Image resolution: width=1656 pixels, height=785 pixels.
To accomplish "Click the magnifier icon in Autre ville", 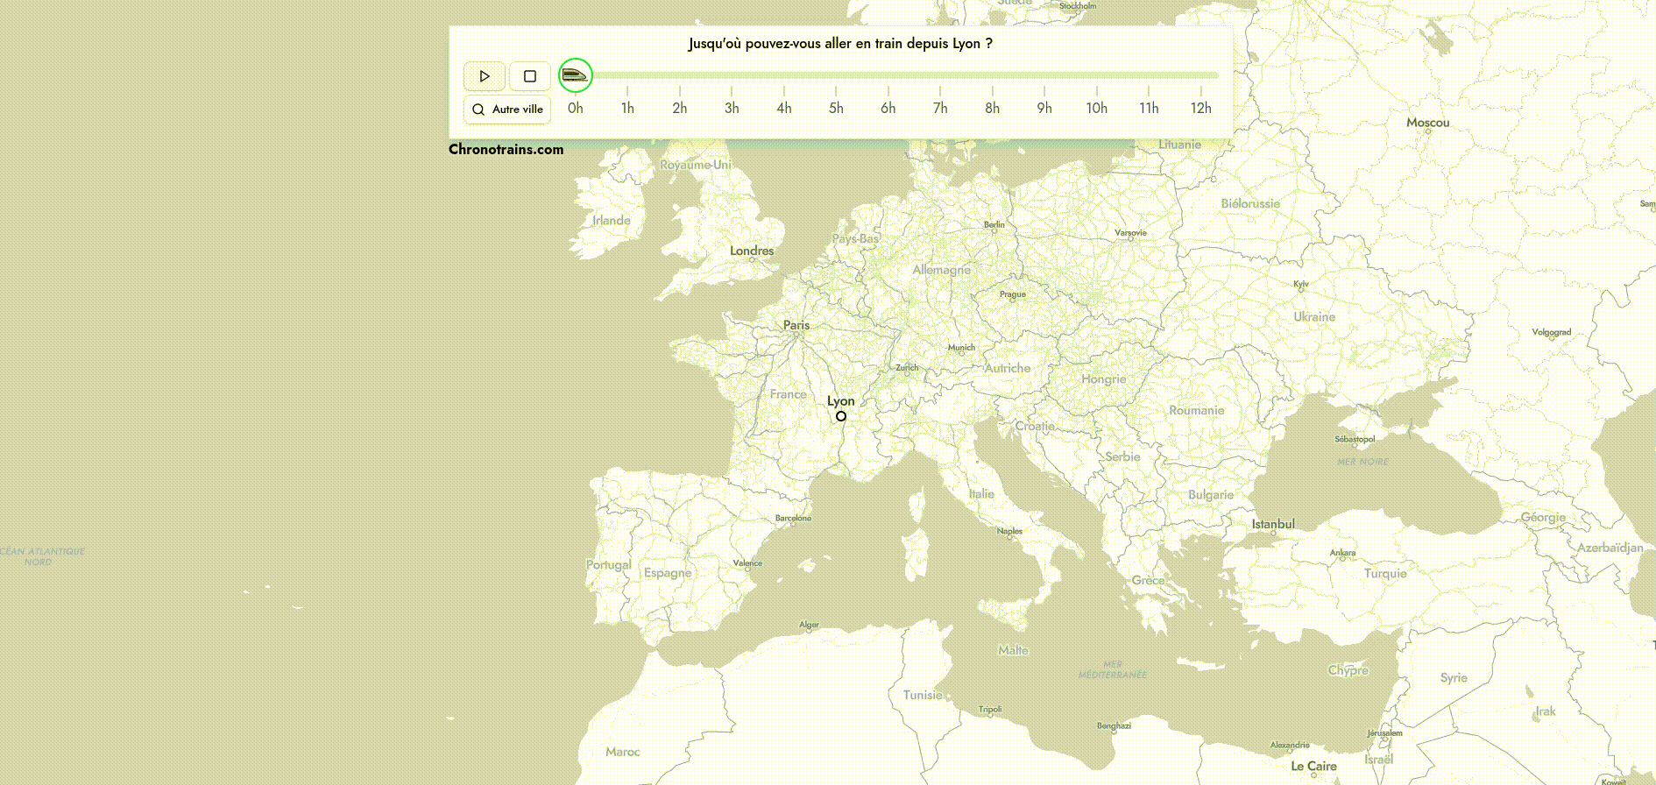I will point(478,110).
